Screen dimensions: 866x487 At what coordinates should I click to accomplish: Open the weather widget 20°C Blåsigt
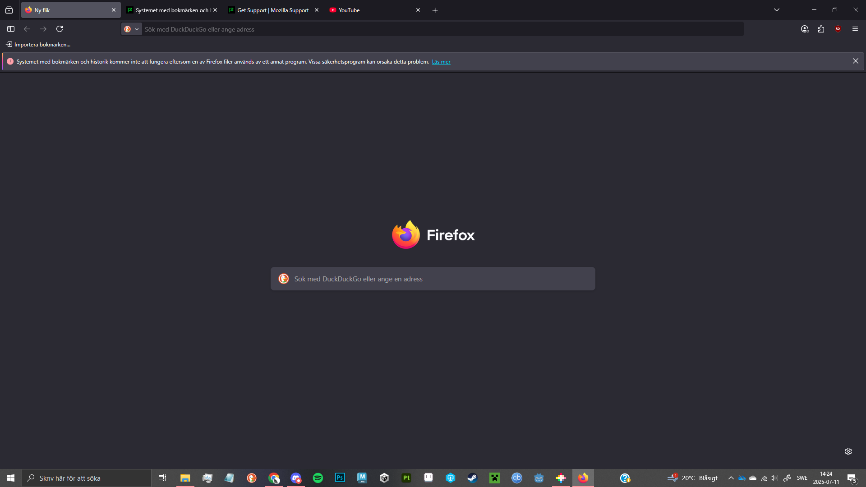[x=693, y=478]
